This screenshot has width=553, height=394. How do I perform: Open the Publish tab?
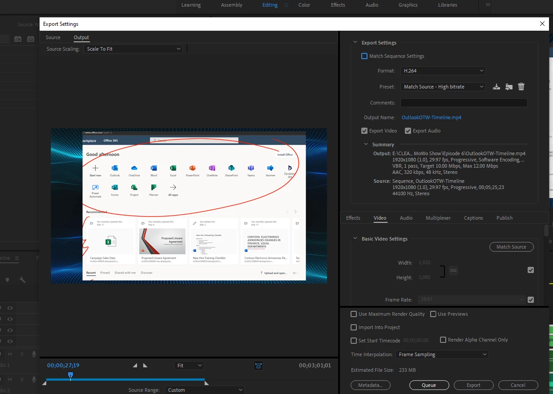point(505,218)
